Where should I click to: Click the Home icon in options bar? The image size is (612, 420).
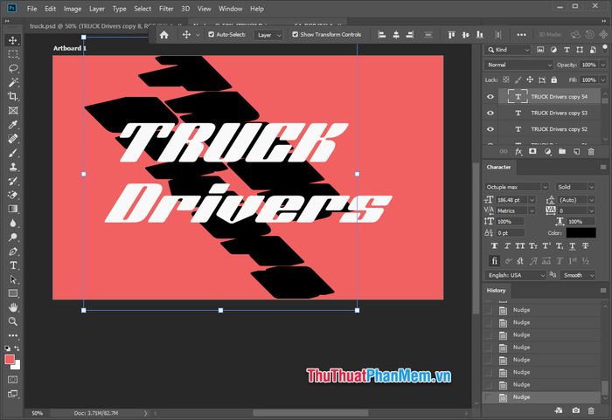point(163,35)
